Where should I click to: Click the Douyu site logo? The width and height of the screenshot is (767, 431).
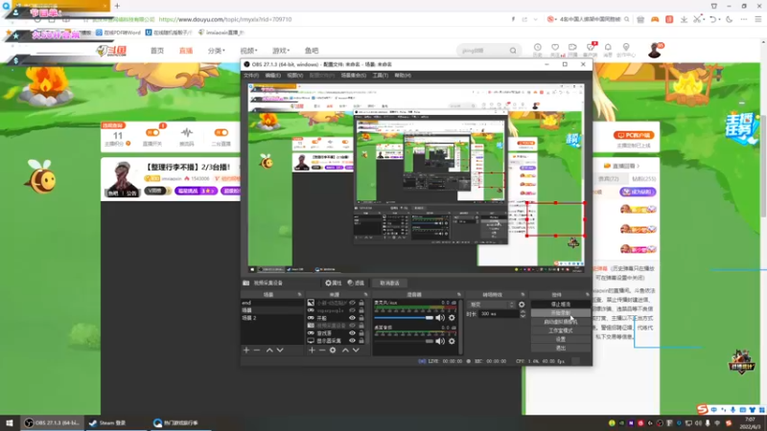(111, 51)
